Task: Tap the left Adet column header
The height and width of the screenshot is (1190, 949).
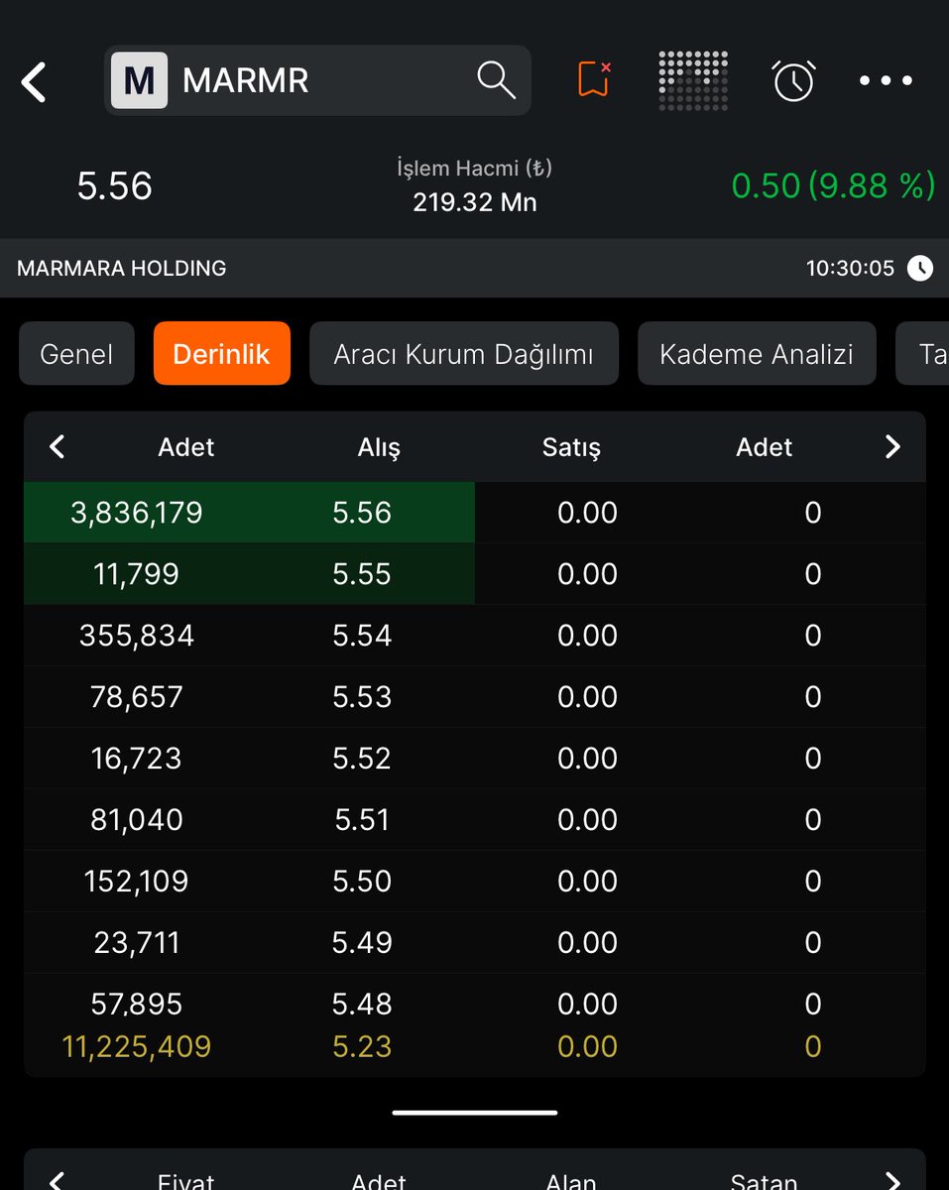Action: [x=186, y=447]
